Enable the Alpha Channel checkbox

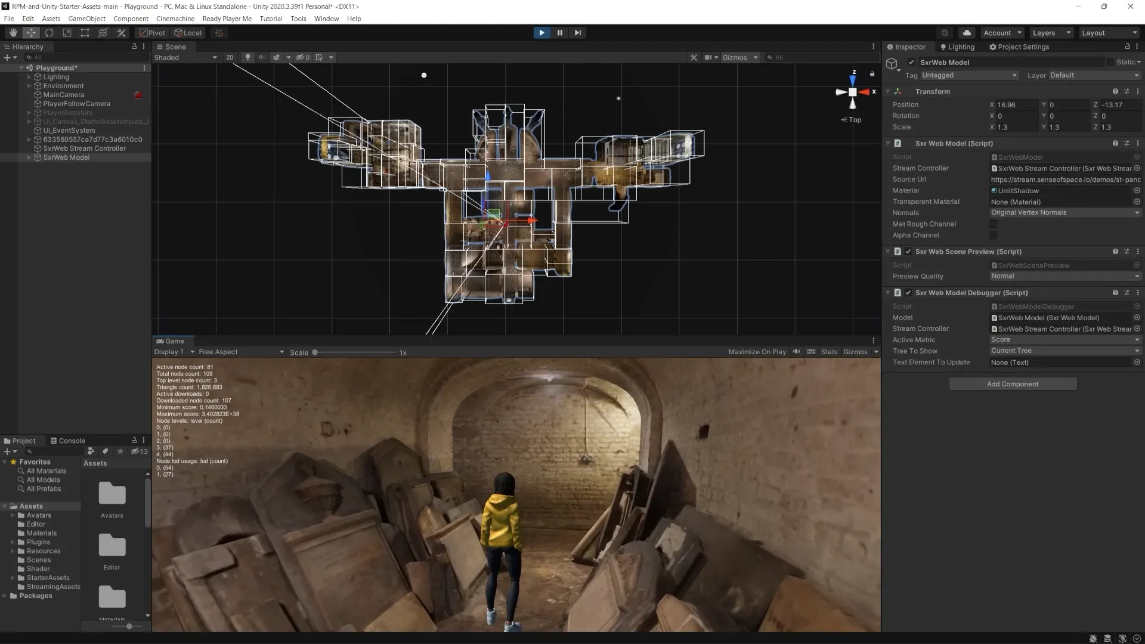993,236
